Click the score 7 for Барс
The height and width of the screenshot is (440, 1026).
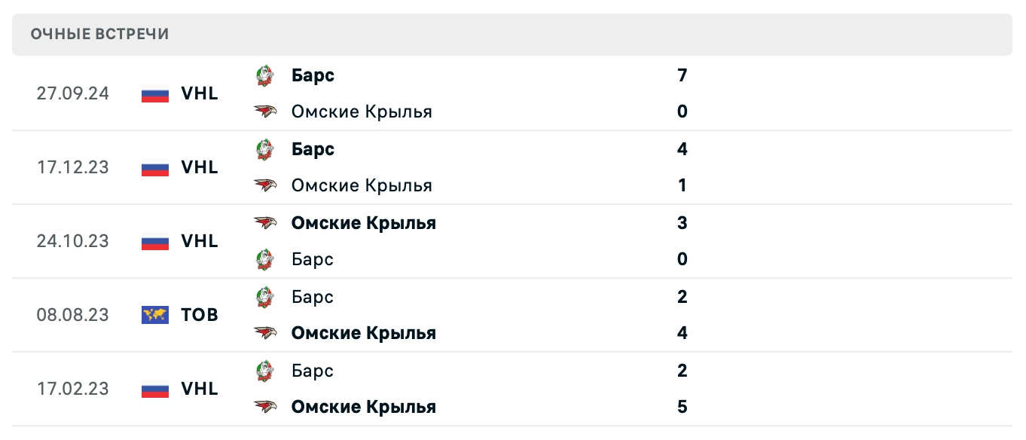682,75
